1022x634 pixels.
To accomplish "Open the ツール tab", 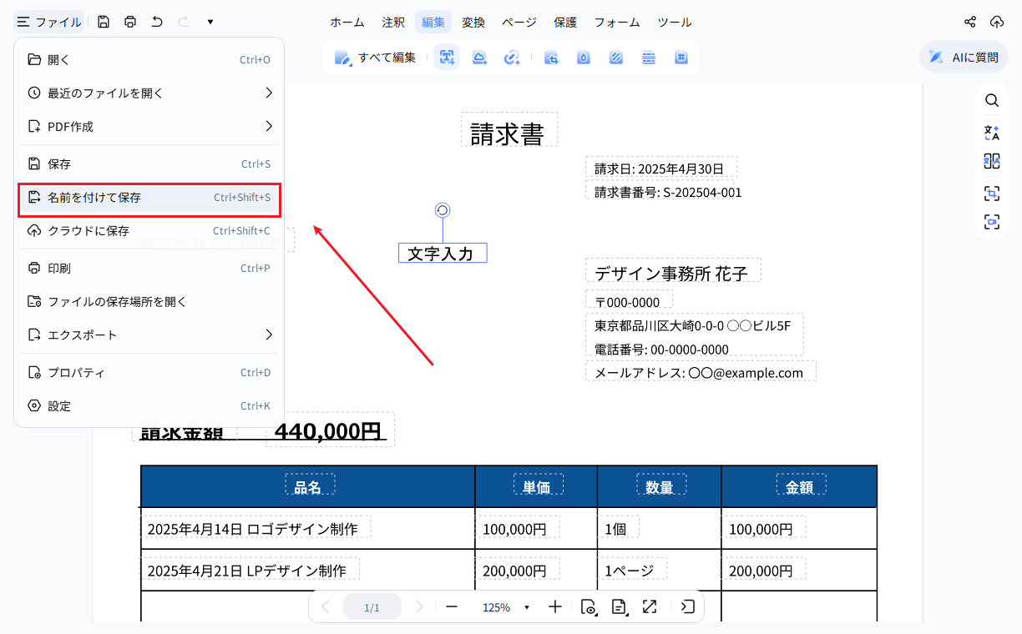I will pos(675,23).
